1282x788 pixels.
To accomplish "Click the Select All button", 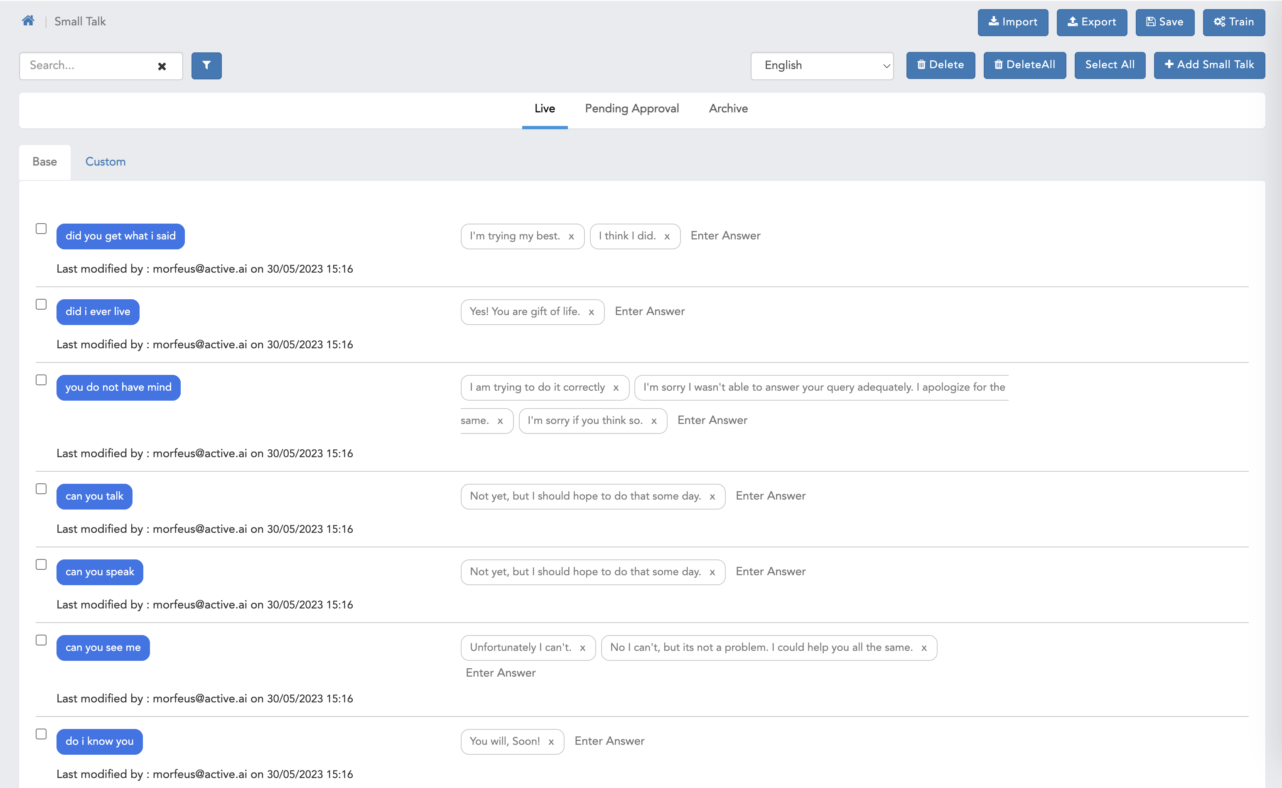I will (1110, 65).
